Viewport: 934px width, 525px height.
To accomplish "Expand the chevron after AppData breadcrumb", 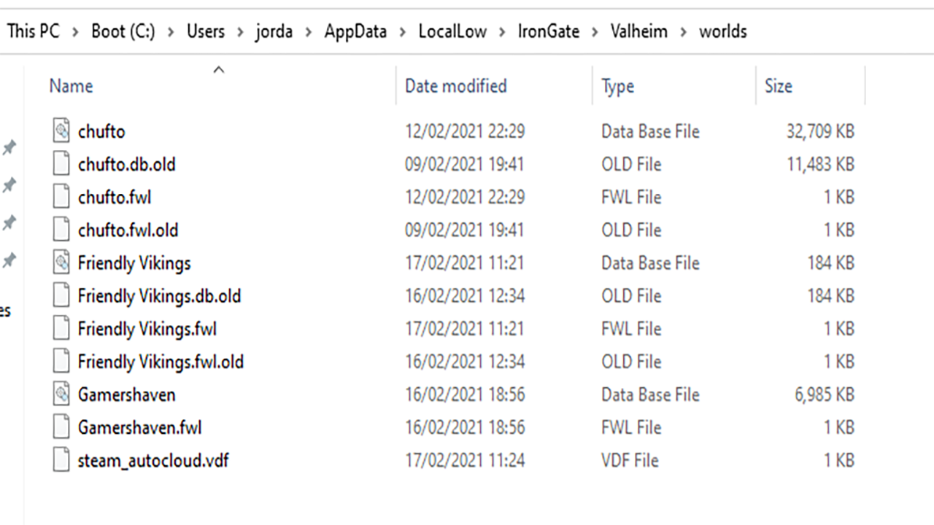I will [x=402, y=31].
